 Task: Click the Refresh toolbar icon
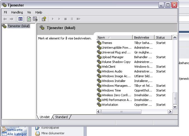[x=29, y=19]
